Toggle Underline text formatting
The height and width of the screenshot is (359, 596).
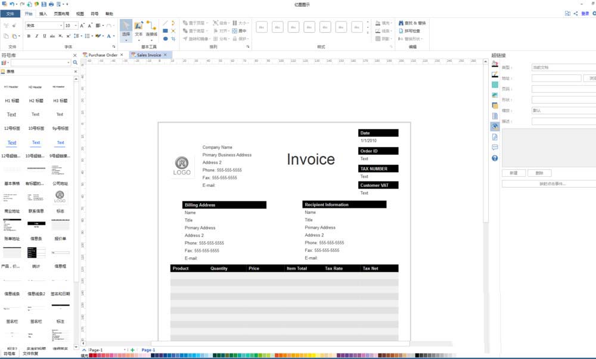click(x=45, y=36)
